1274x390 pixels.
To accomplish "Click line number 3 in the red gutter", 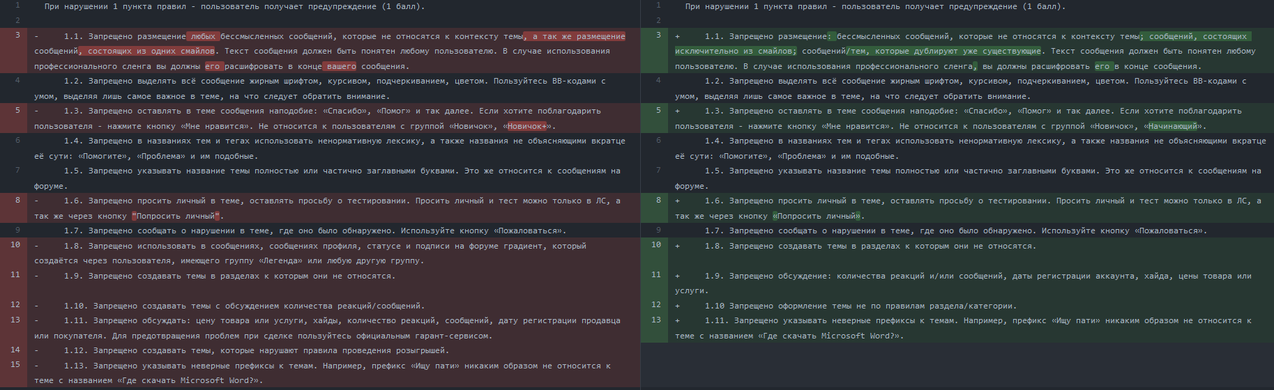I will point(18,35).
